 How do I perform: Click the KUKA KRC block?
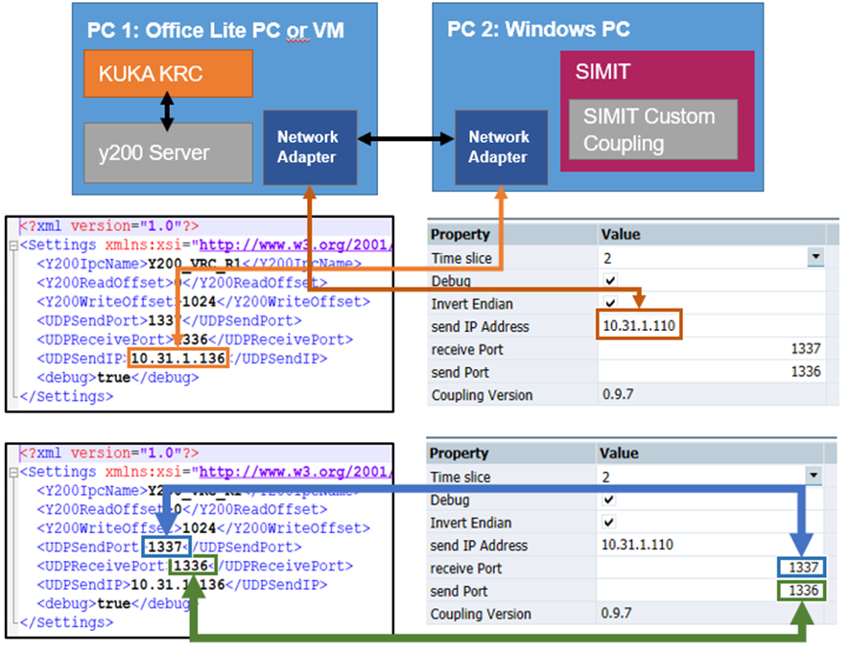point(168,73)
